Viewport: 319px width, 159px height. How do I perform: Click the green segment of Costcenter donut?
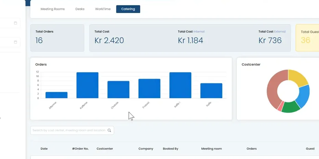[x=290, y=107]
